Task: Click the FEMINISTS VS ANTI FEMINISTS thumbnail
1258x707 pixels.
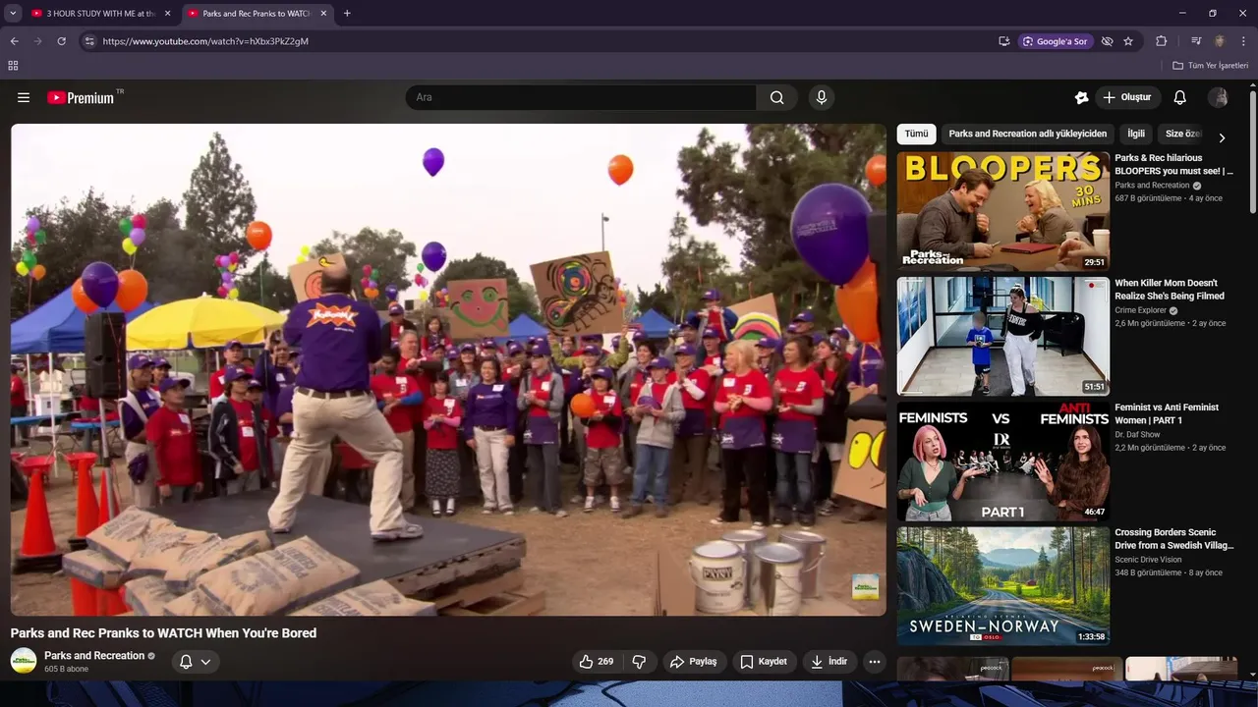Action: (x=1002, y=462)
